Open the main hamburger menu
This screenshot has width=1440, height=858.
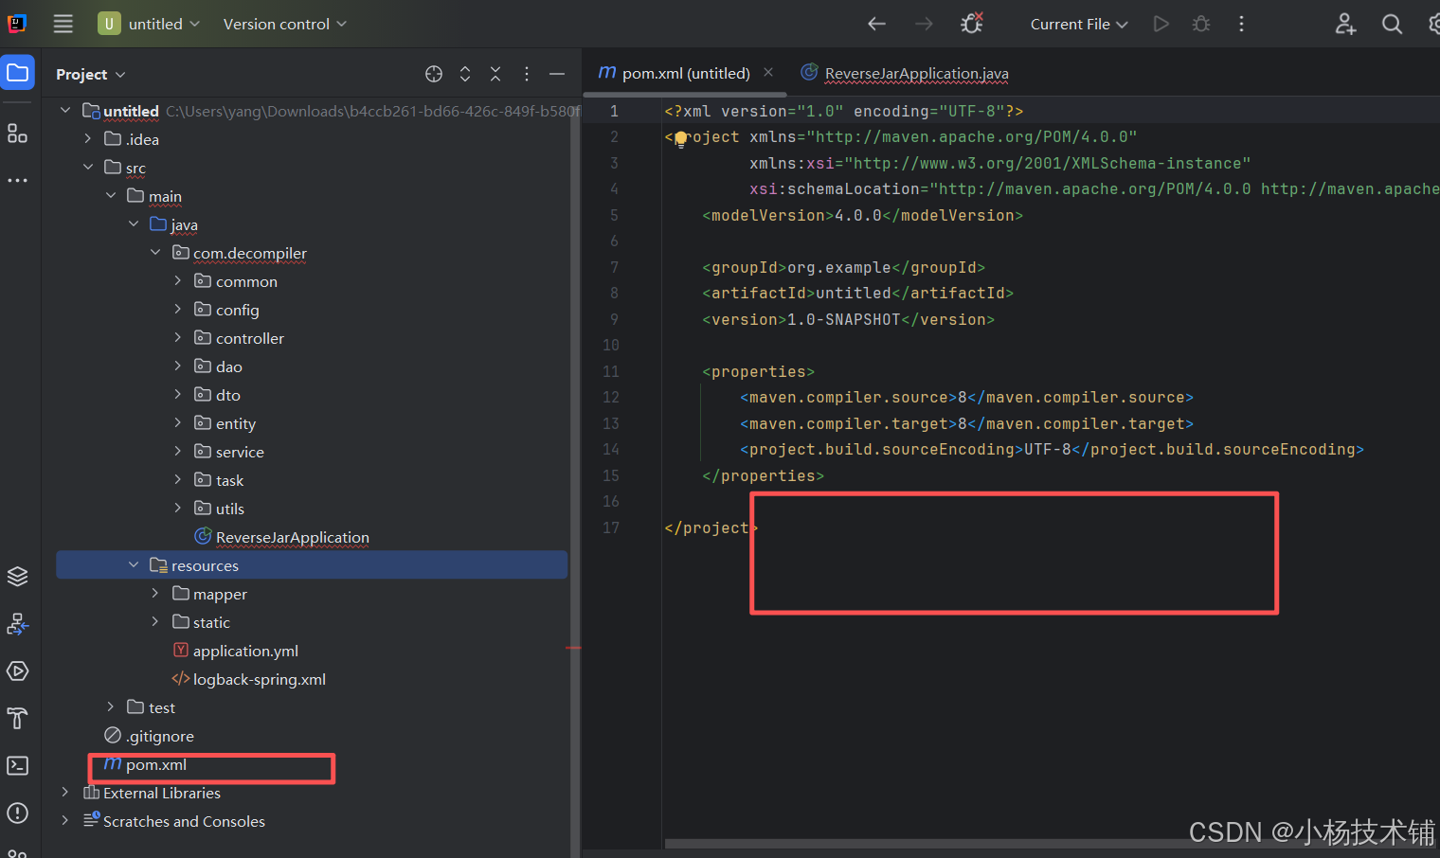[63, 24]
